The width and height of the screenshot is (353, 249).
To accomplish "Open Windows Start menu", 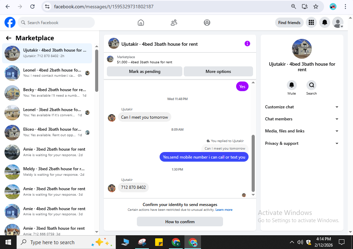I will coord(8,242).
